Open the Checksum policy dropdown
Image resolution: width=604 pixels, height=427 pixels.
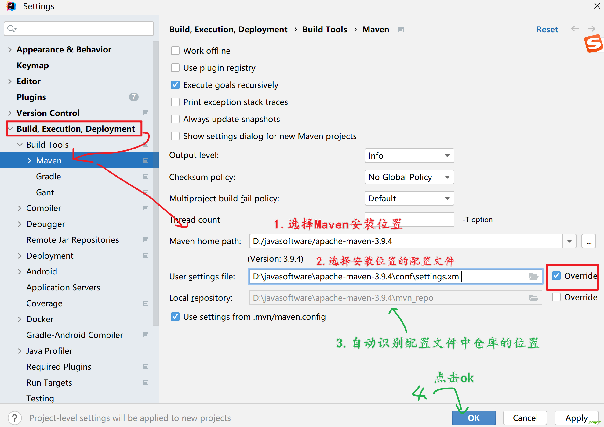pos(409,177)
